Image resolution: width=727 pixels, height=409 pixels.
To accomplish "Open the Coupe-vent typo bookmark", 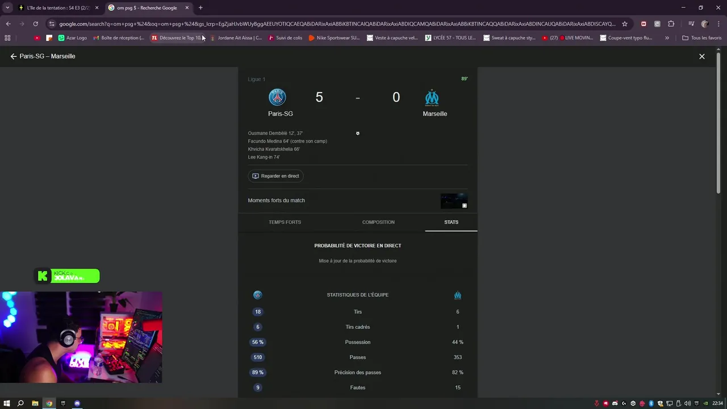I will coord(626,38).
